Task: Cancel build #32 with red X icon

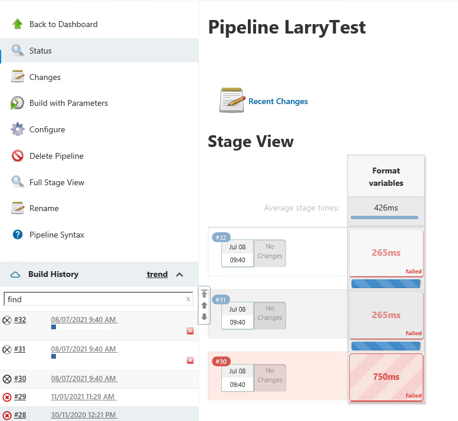Action: 190,331
